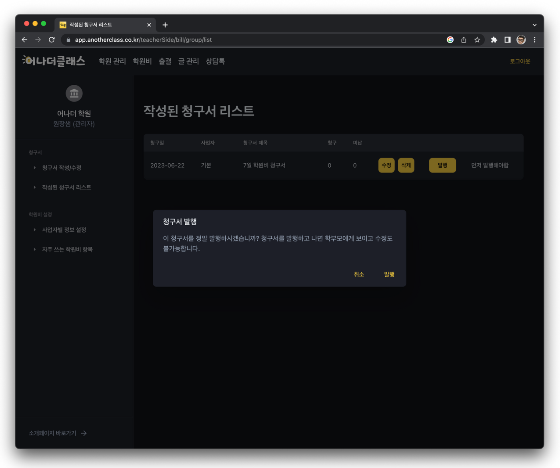Open the 출결 menu
This screenshot has height=468, width=560.
(x=165, y=61)
